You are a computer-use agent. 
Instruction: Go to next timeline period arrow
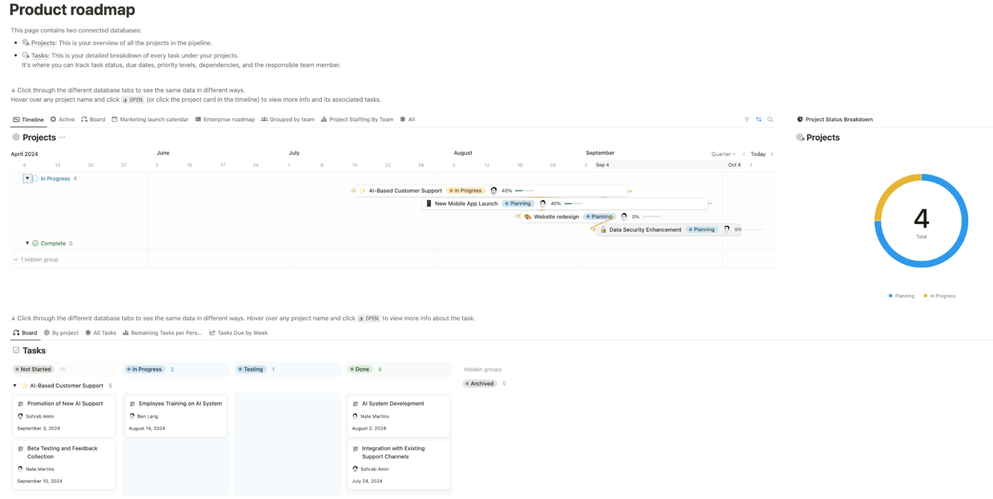pyautogui.click(x=772, y=154)
